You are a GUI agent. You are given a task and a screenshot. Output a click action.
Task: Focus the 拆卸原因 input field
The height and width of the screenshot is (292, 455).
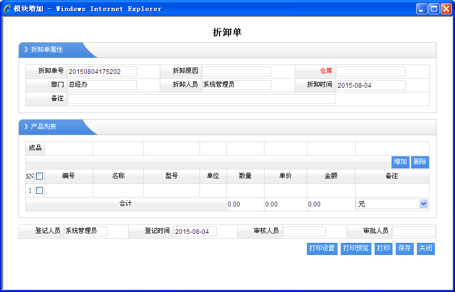236,71
